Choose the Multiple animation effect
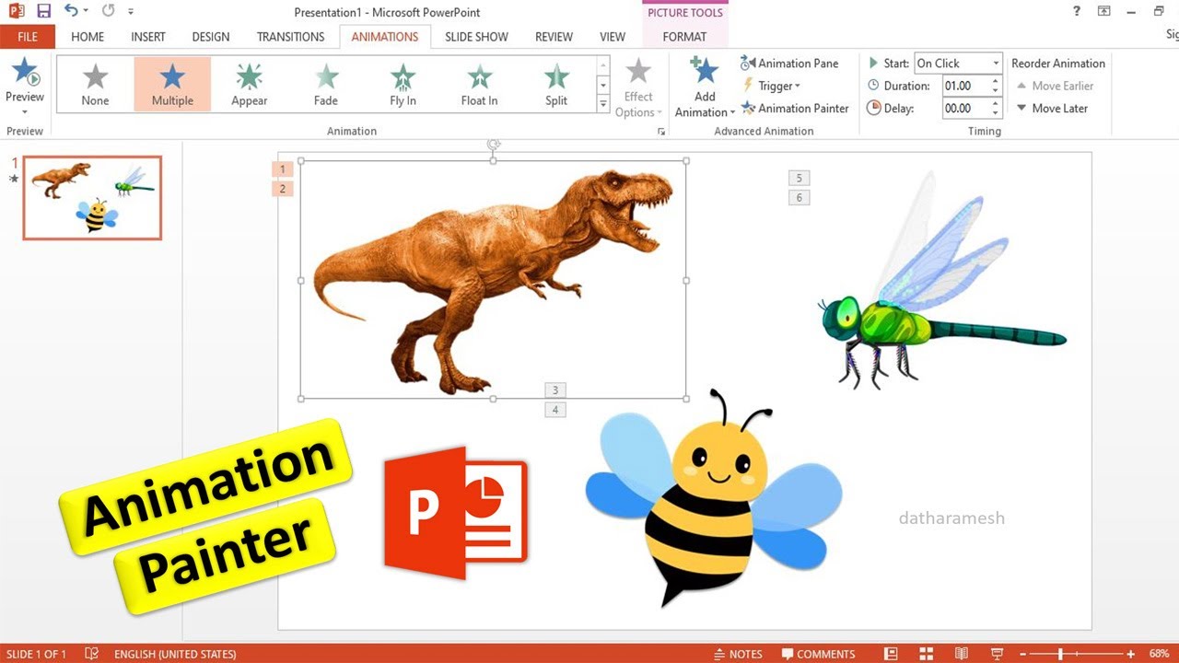Viewport: 1179px width, 663px height. (172, 85)
